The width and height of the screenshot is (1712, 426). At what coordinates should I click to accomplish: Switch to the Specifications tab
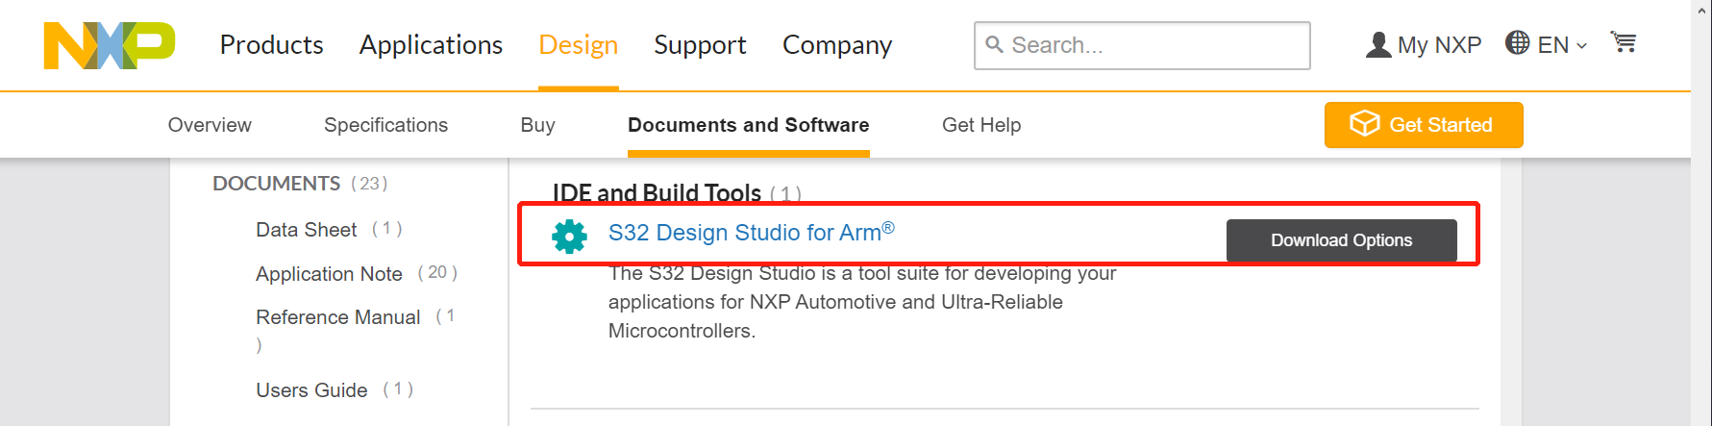(x=385, y=125)
